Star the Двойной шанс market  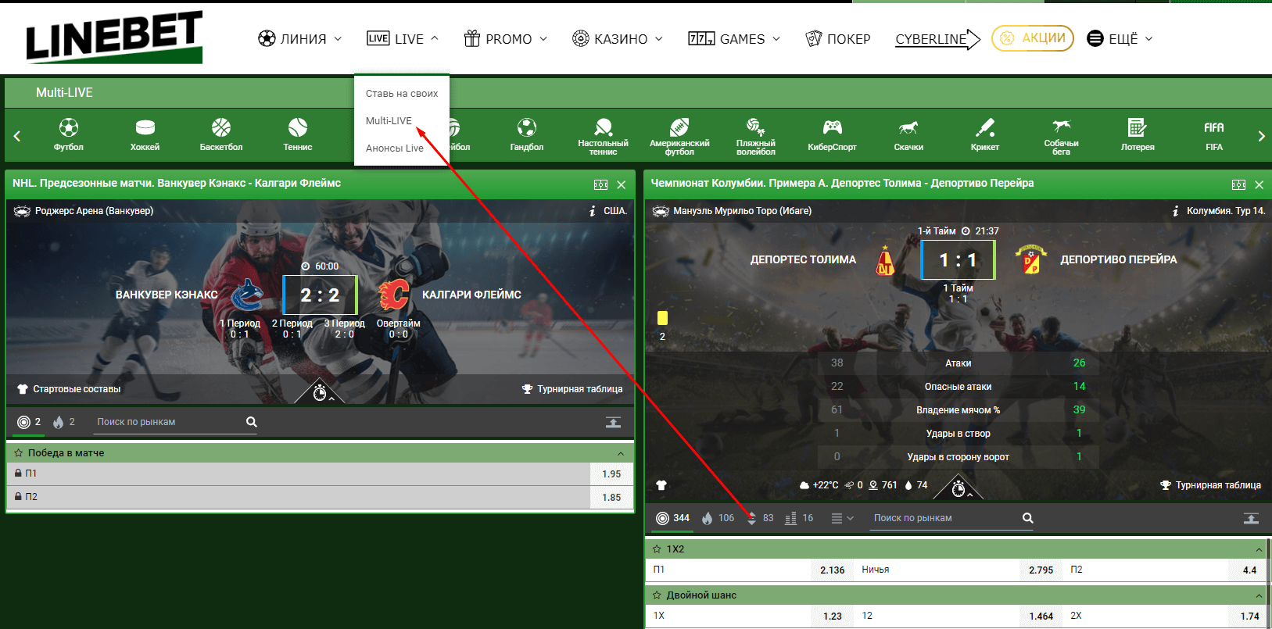tap(657, 595)
